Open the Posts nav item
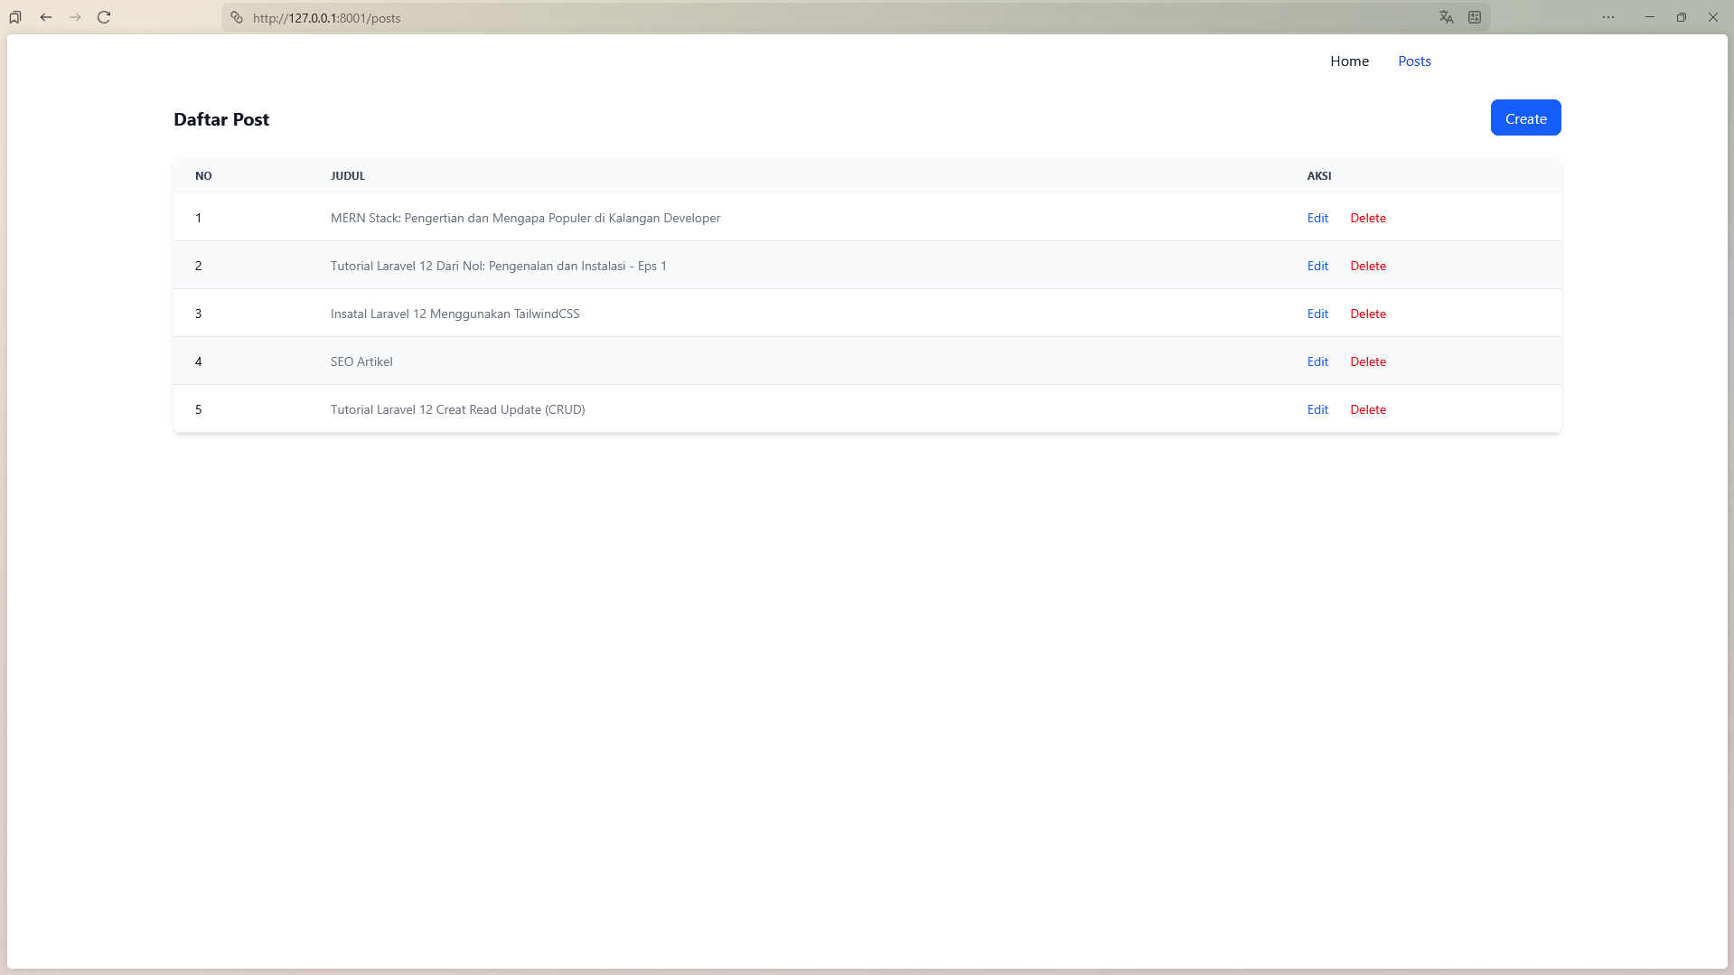1734x975 pixels. (1414, 61)
